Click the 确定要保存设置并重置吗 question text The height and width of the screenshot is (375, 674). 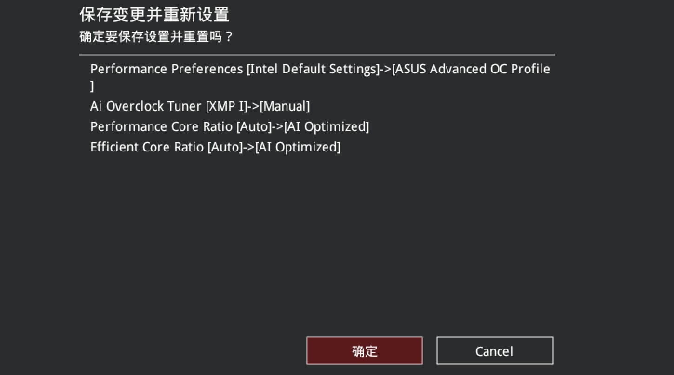click(x=156, y=36)
